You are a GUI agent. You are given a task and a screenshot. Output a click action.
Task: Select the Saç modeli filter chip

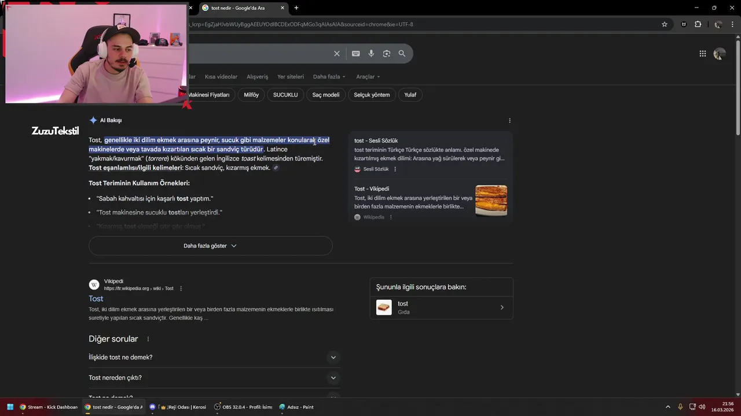click(x=326, y=95)
